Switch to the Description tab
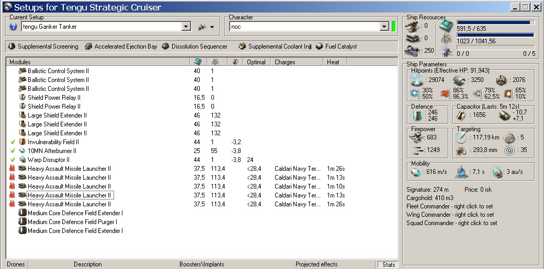The image size is (544, 269). point(88,264)
